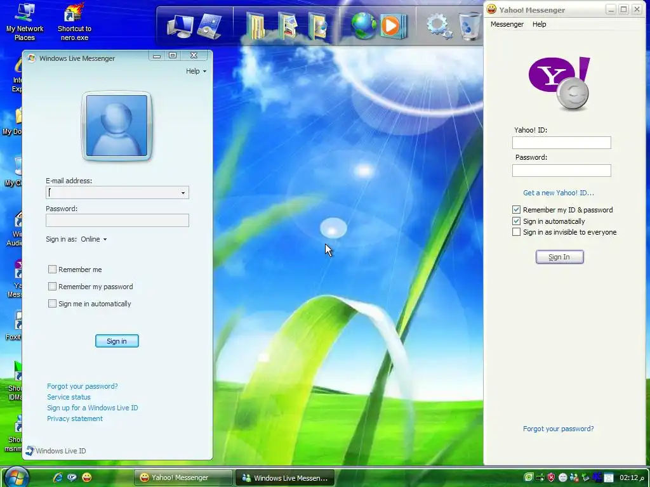The width and height of the screenshot is (650, 487).
Task: Open the Privacy statement link
Action: (75, 419)
